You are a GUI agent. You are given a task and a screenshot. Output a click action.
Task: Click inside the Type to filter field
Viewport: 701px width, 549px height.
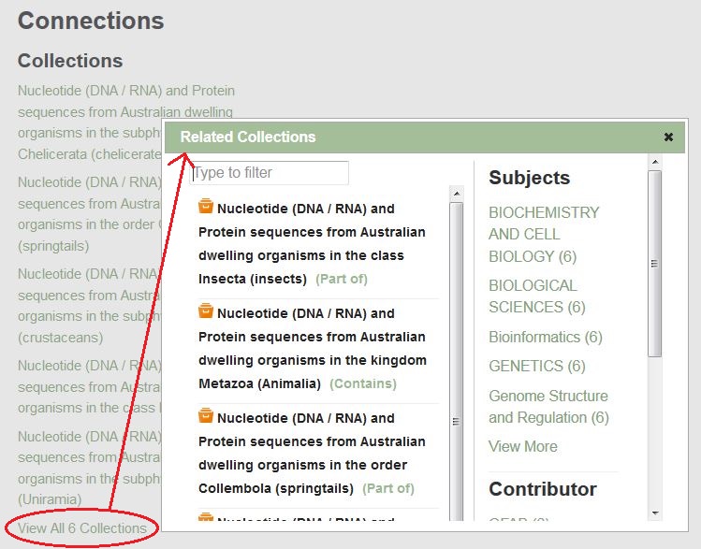coord(270,173)
